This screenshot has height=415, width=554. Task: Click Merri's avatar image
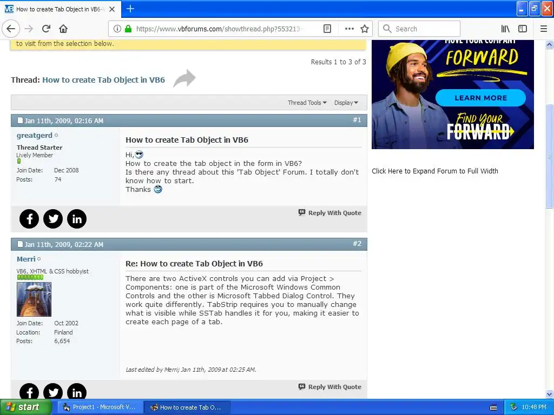pyautogui.click(x=34, y=299)
